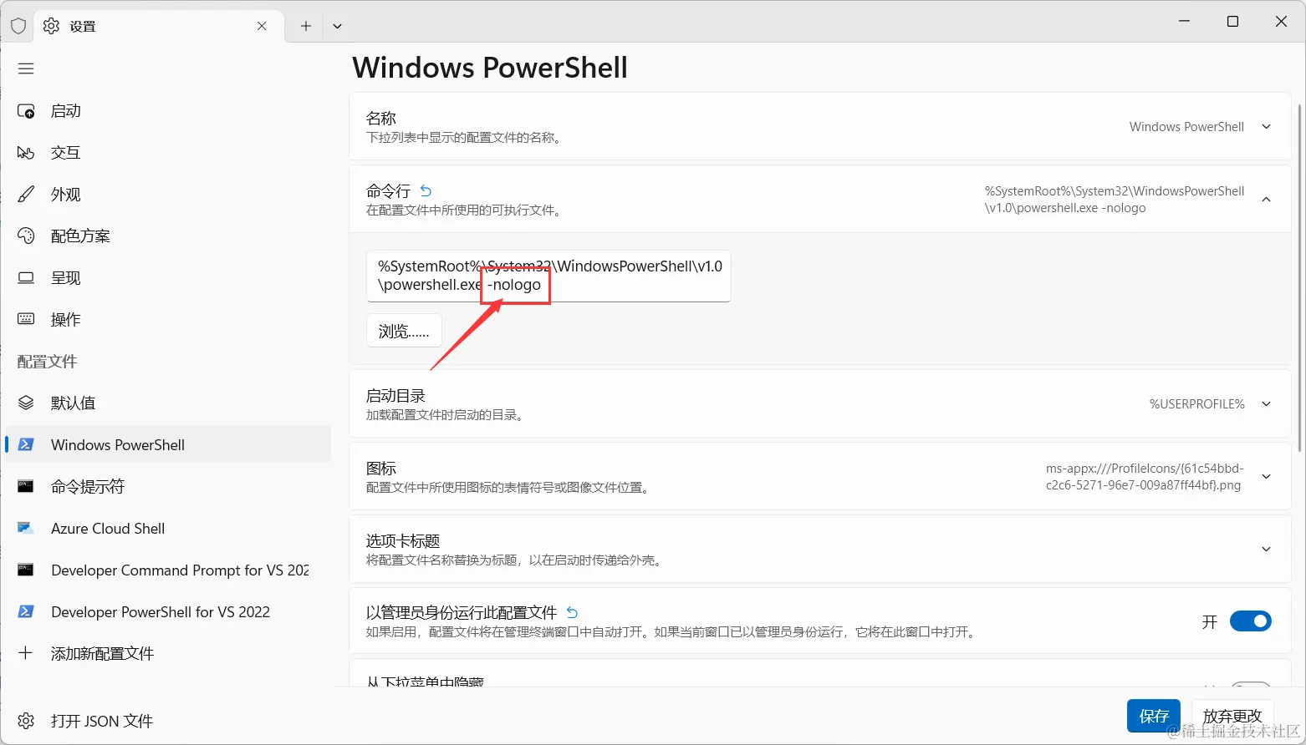Reset 以管理员身份运行此配置文件 with the undo icon
Screen dimensions: 1306x745
click(x=572, y=612)
